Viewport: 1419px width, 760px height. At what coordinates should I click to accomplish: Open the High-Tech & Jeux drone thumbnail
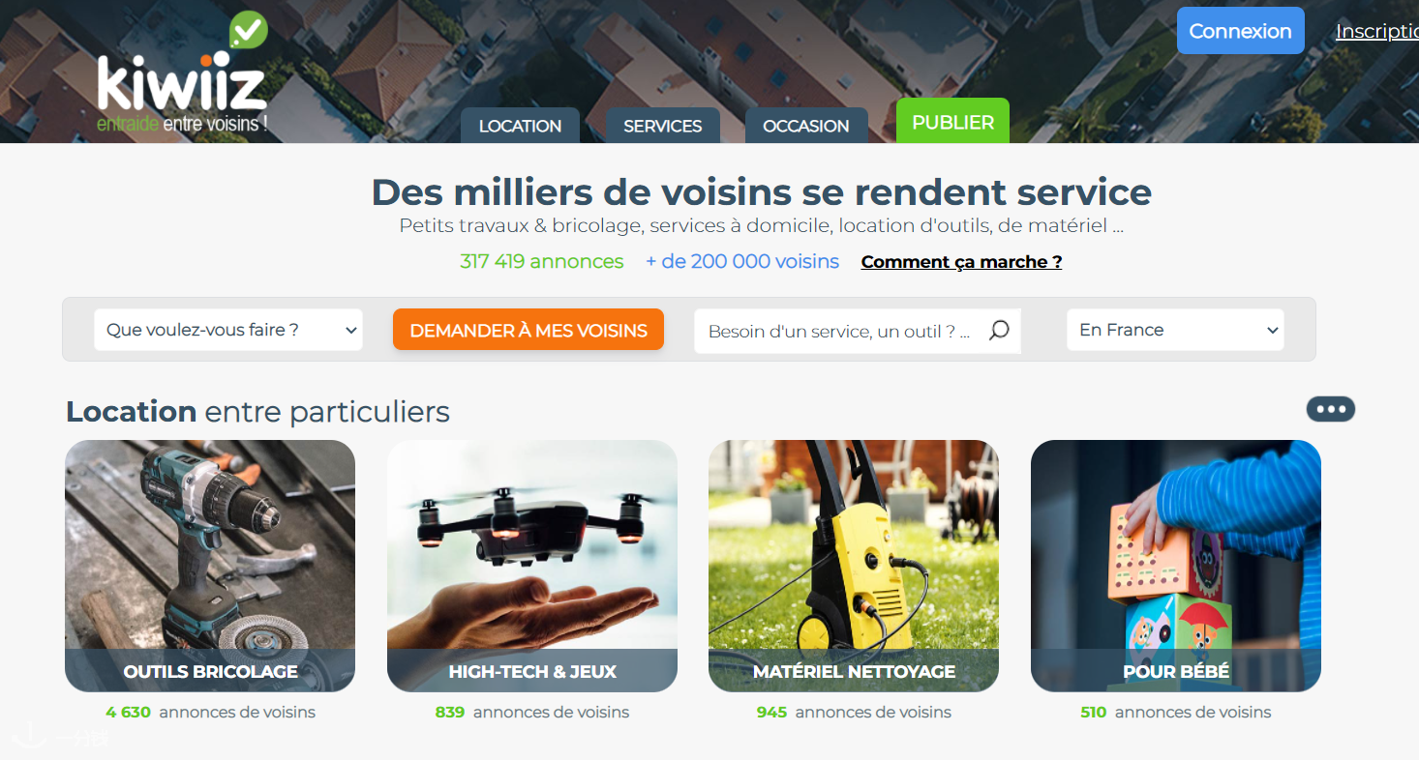[x=532, y=566]
